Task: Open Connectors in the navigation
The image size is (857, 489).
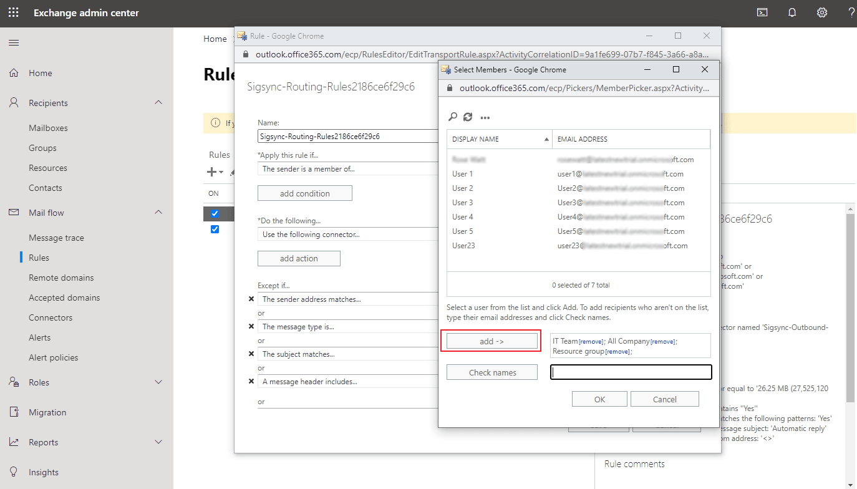Action: coord(51,317)
